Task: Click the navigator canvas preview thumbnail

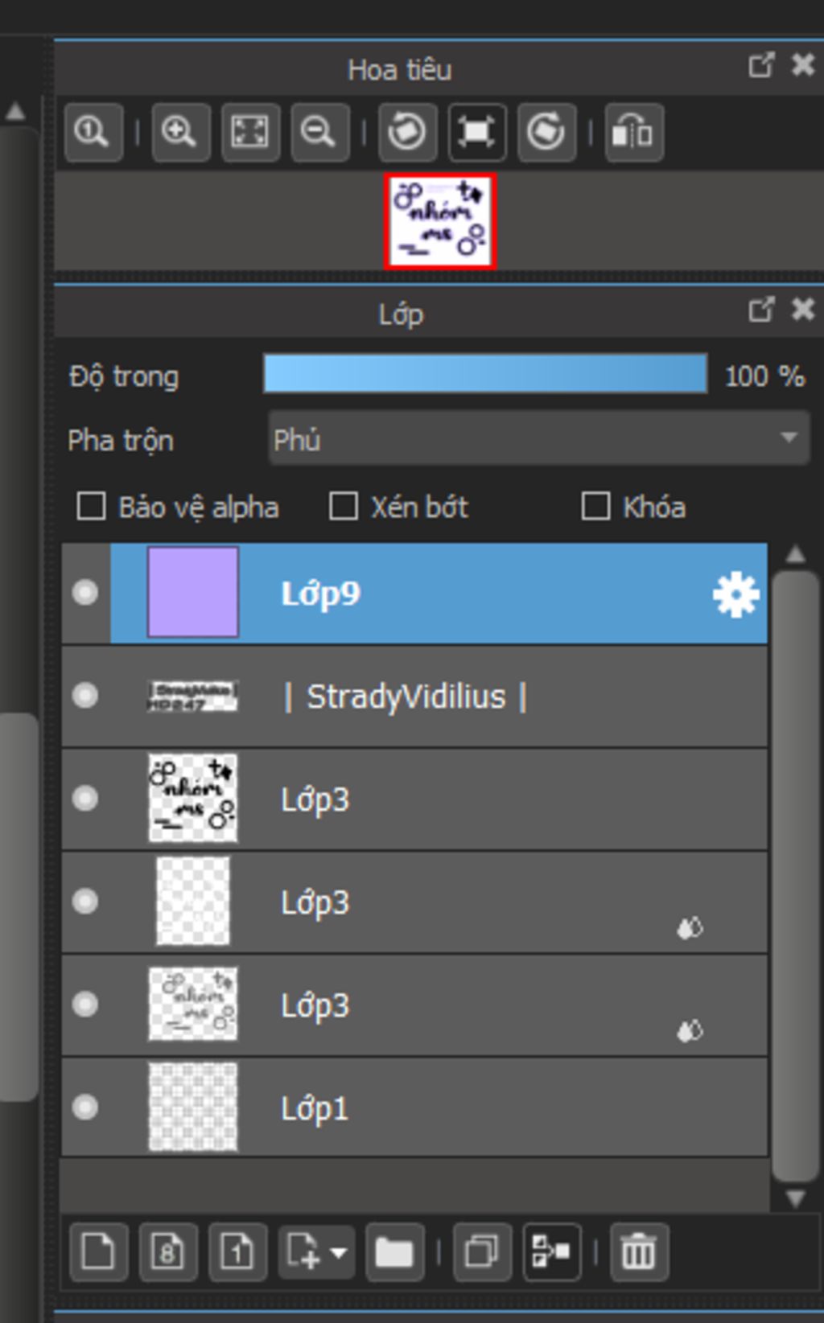Action: coord(440,221)
